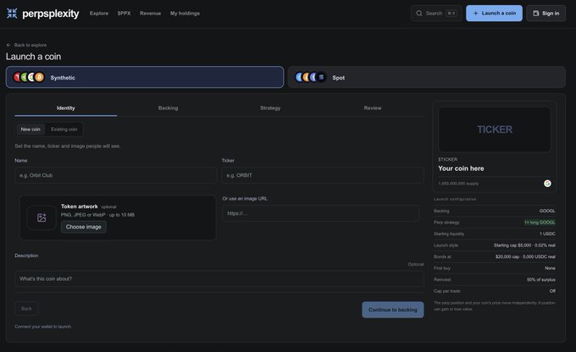Open the Explore page
The width and height of the screenshot is (576, 352).
tap(99, 14)
